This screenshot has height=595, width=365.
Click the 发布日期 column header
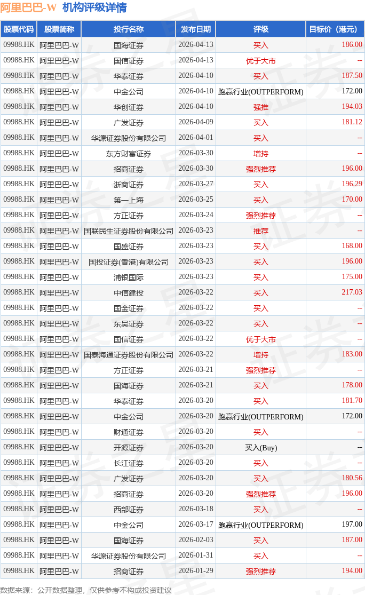[196, 29]
